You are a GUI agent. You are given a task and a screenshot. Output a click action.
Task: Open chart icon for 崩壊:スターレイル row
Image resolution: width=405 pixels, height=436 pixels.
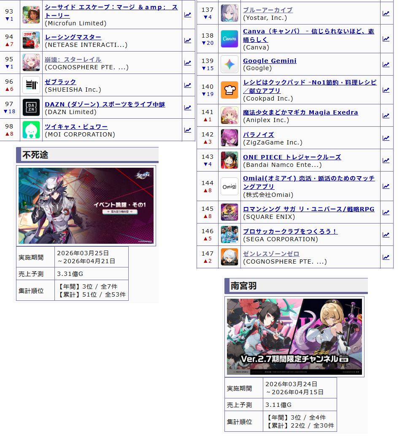point(188,63)
